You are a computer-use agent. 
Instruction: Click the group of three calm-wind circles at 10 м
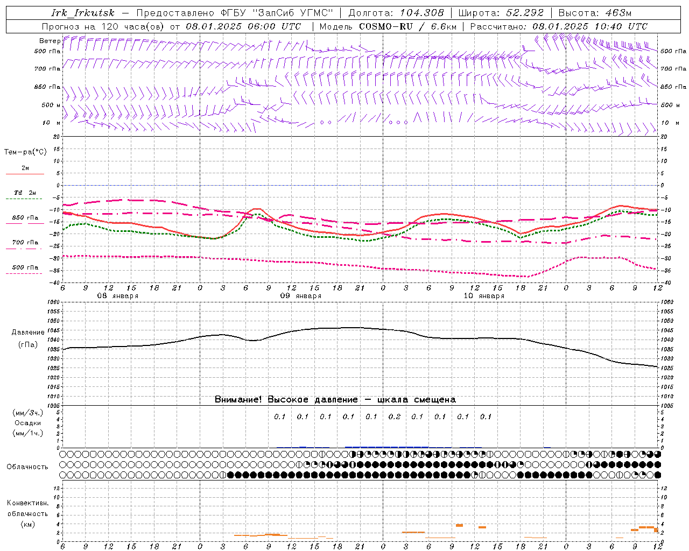pyautogui.click(x=398, y=123)
